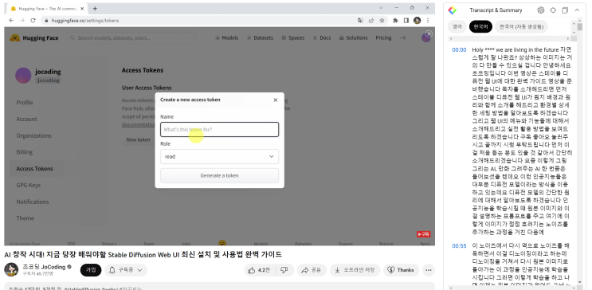This screenshot has height=290, width=592.
Task: Click the language tabs scrollbar left arrow
Action: (x=450, y=38)
